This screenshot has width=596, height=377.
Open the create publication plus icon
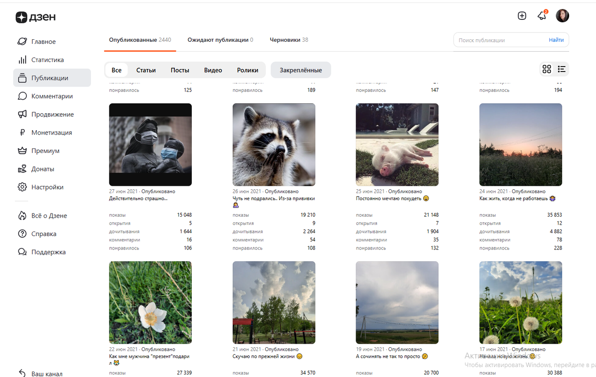click(x=522, y=16)
